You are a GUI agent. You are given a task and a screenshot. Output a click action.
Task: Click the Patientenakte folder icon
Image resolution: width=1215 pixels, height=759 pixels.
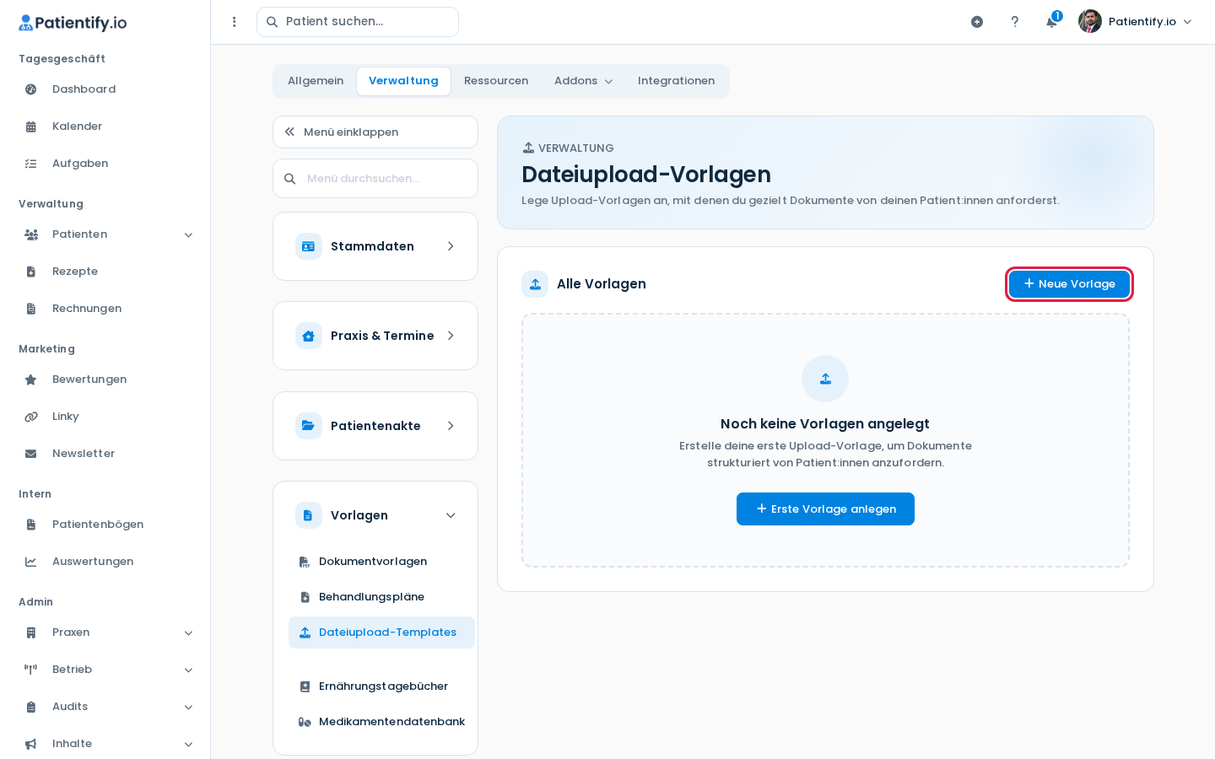point(309,426)
